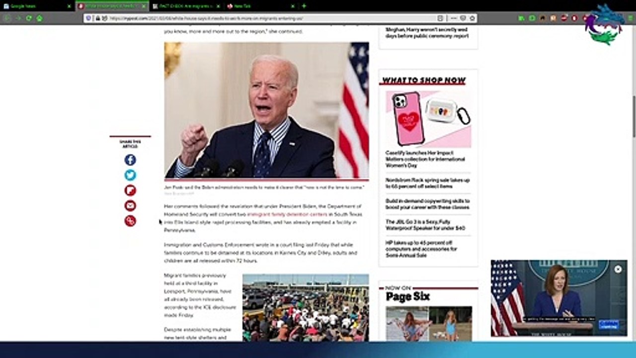Open the copywriting skills classes article

(x=427, y=204)
